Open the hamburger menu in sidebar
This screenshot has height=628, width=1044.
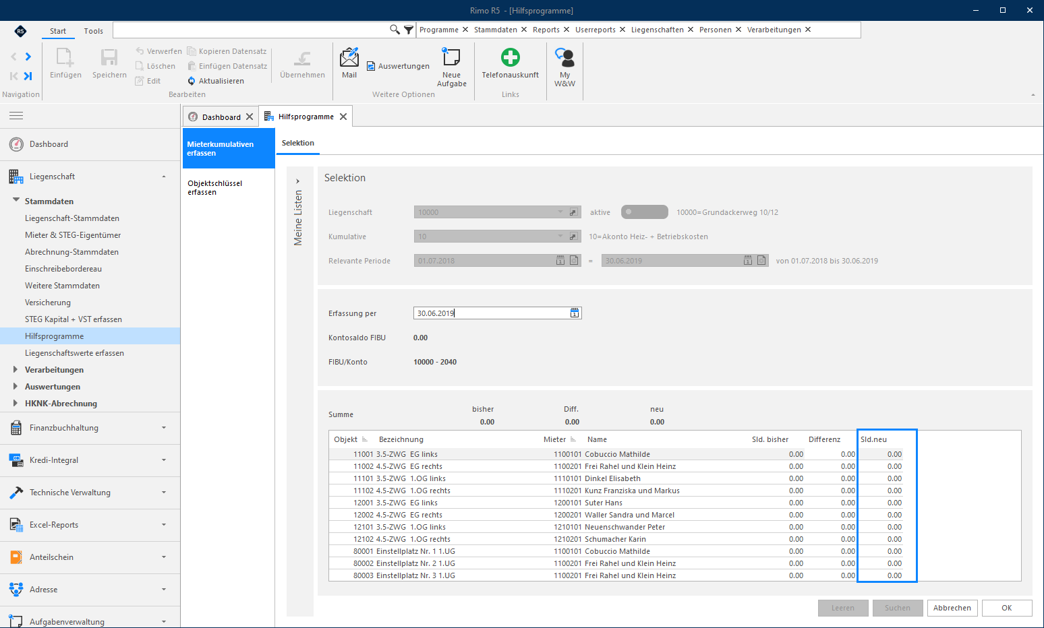click(16, 116)
